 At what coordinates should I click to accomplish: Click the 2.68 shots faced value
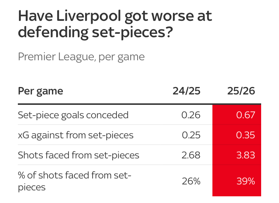191,155
